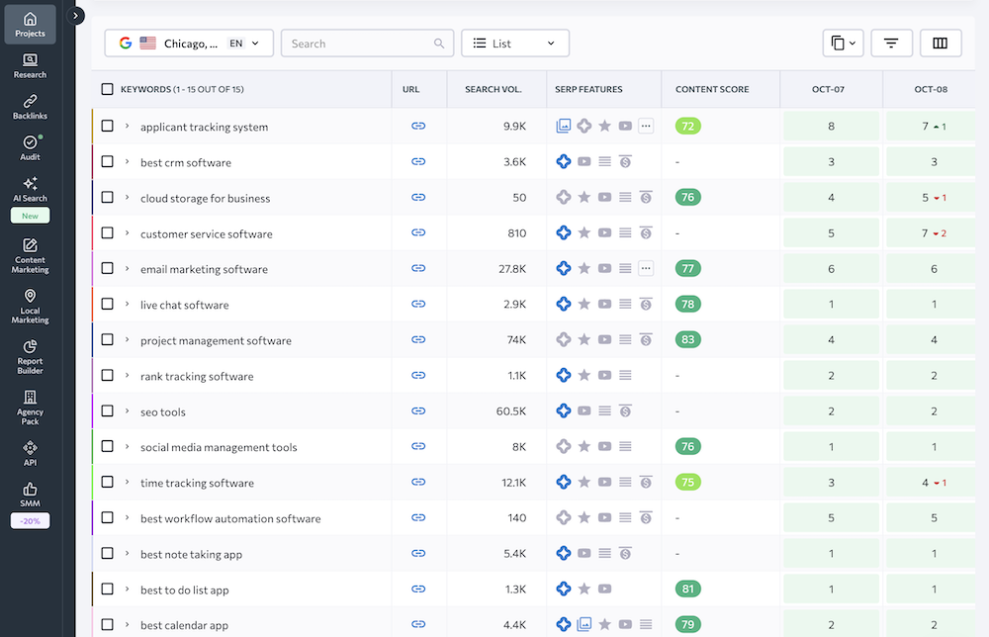Sort by the SEARCH VOL. column header
The image size is (989, 637).
(494, 90)
